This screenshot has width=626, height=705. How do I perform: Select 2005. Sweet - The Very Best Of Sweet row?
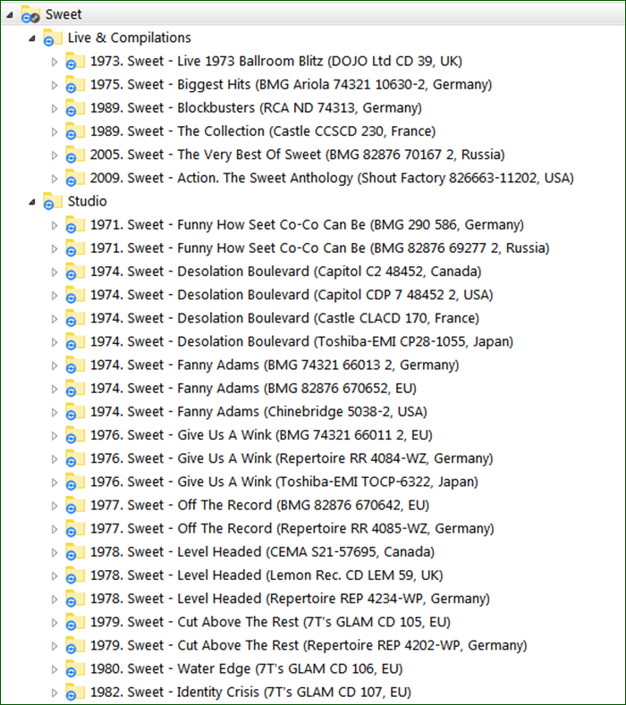[297, 155]
